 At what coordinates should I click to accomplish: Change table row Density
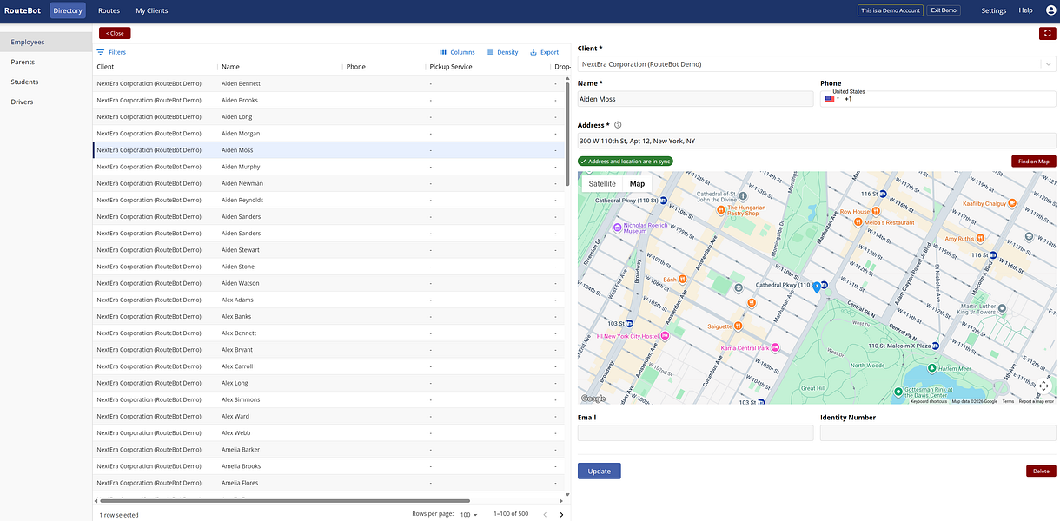pos(502,52)
